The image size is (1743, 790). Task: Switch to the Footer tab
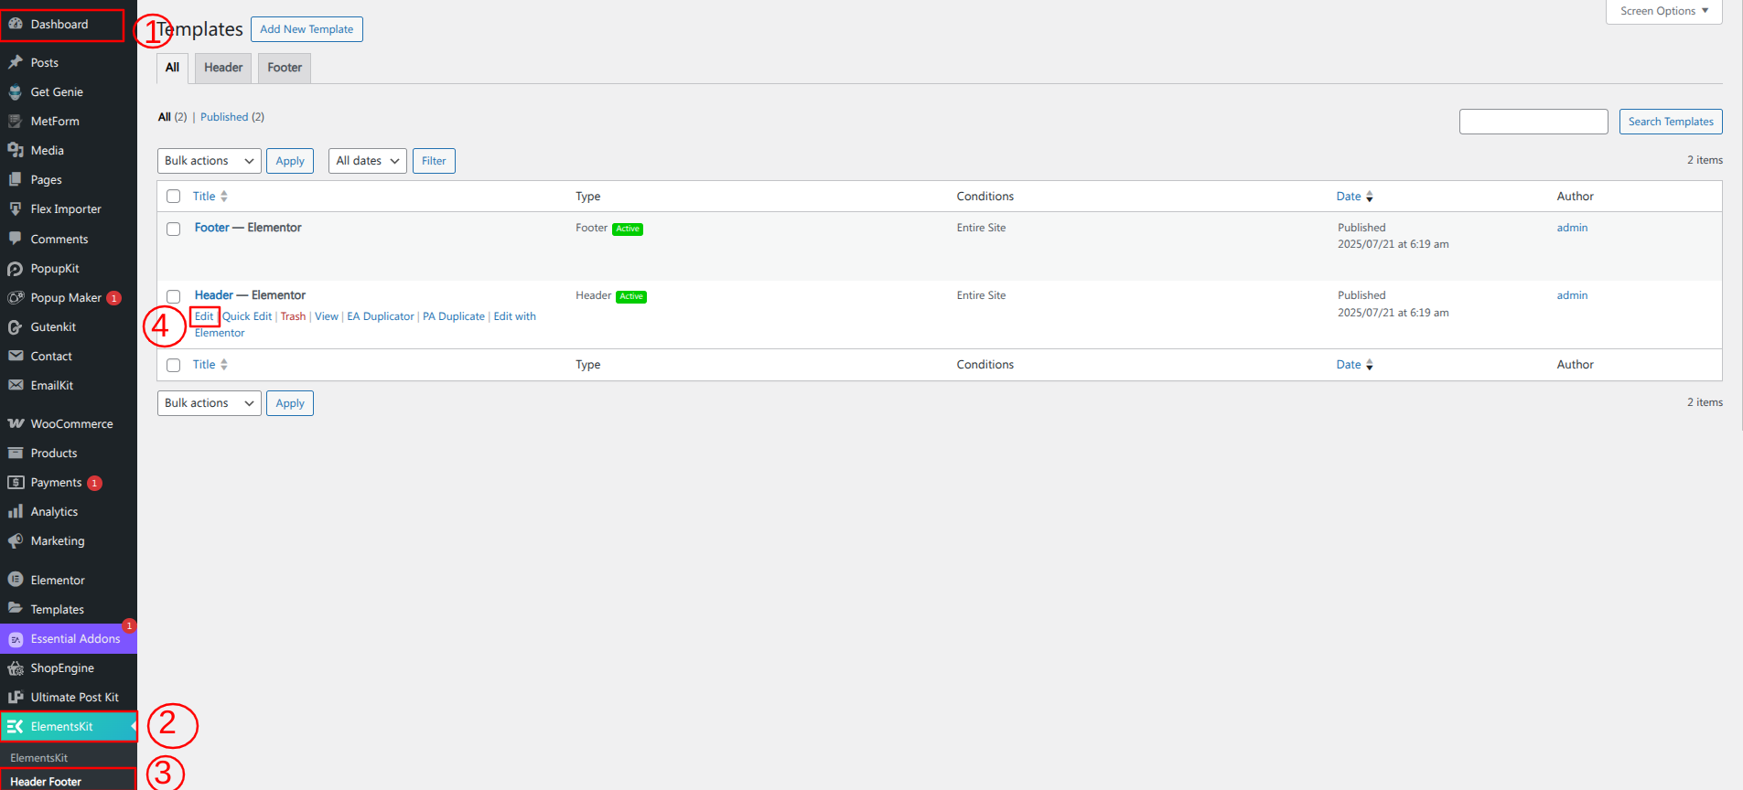click(285, 68)
